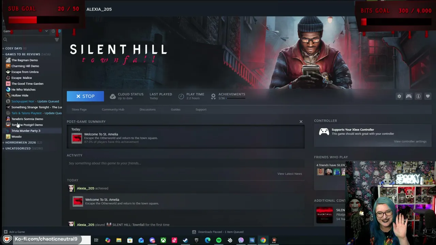Viewport: 436px width, 245px height.
Task: Open the Community Hub tab
Action: click(x=113, y=110)
